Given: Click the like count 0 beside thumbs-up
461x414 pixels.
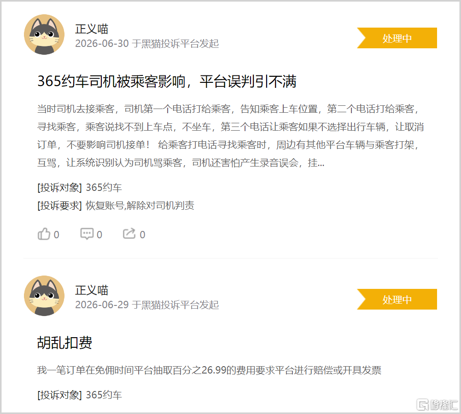Looking at the screenshot, I should tap(57, 235).
